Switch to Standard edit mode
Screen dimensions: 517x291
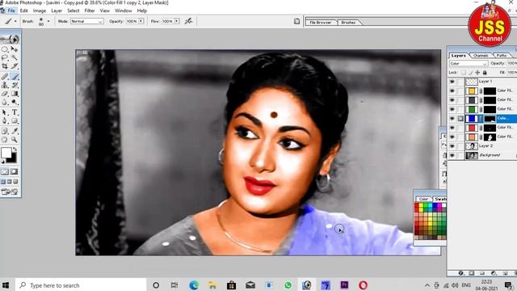coord(5,171)
